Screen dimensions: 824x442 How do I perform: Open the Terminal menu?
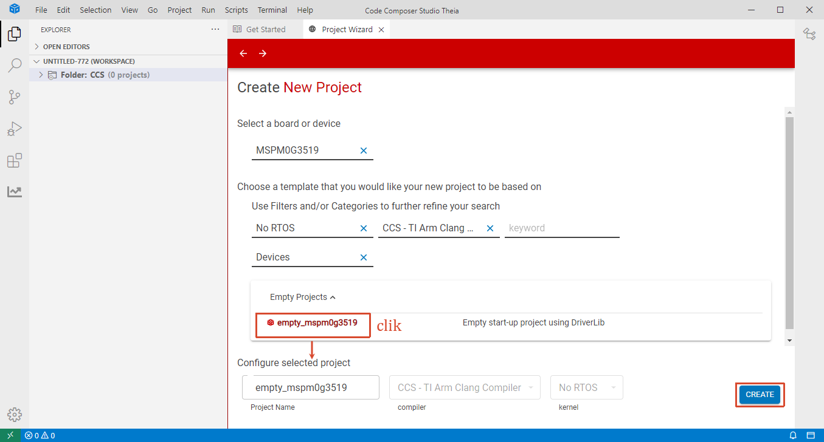(x=272, y=10)
